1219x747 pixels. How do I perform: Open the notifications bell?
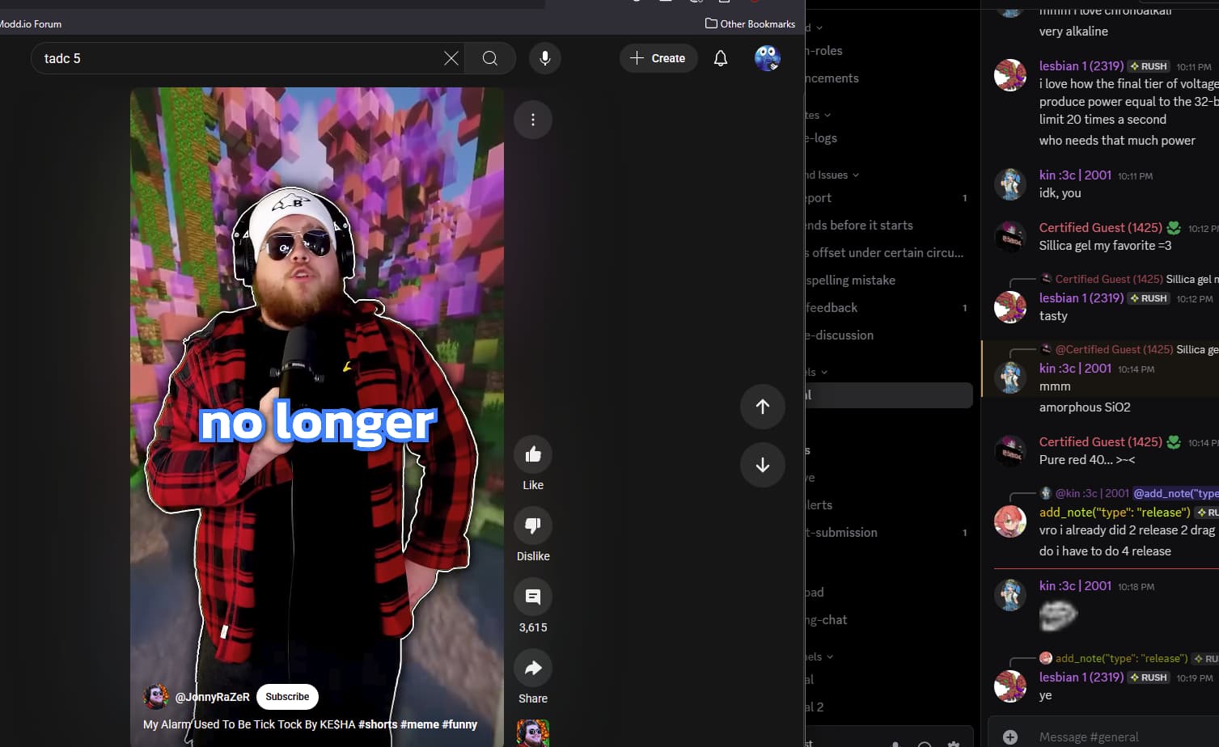click(721, 58)
